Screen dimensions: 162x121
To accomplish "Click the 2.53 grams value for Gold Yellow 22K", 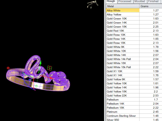I will (156, 95).
